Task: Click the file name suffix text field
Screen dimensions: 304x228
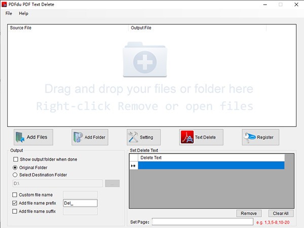Action: tap(80, 211)
